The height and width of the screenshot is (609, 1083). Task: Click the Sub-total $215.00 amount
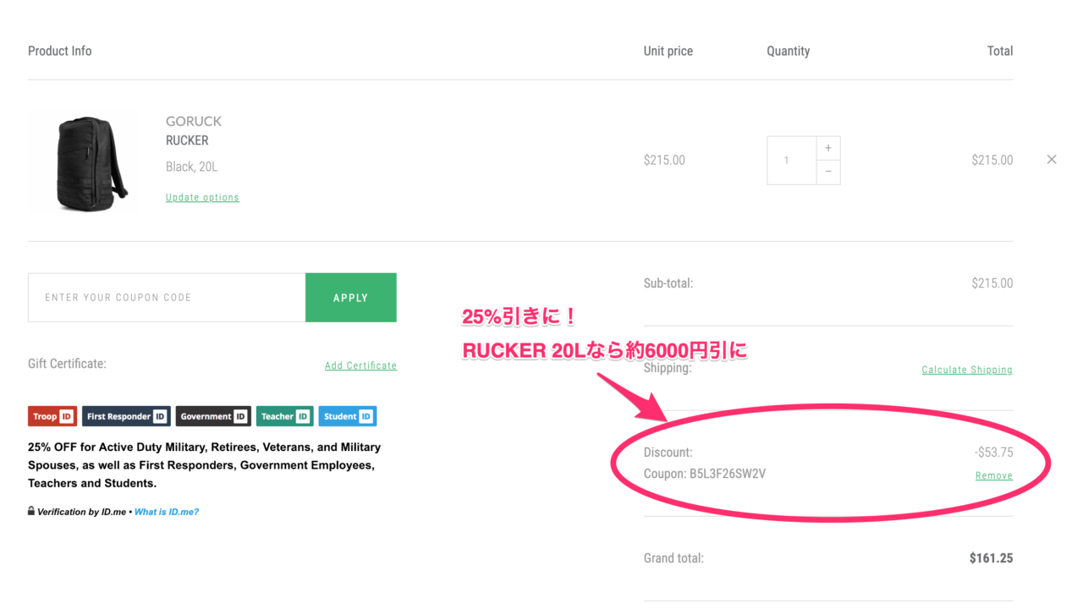(992, 283)
